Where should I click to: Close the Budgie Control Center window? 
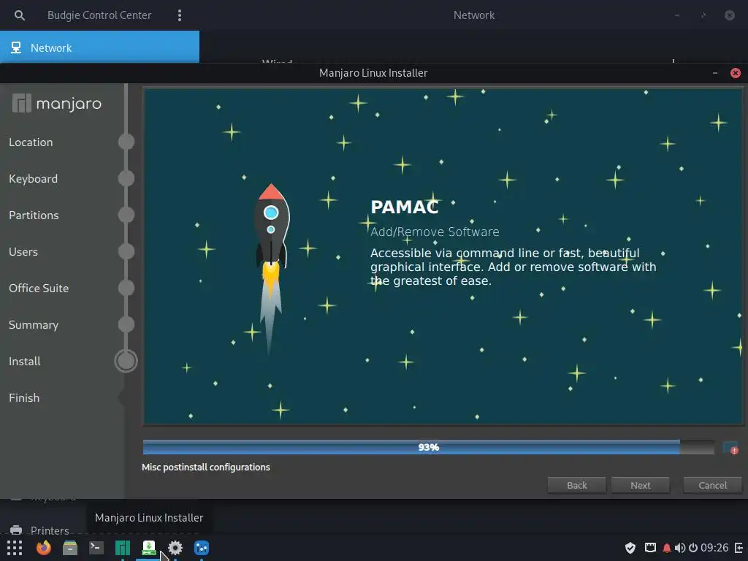click(x=730, y=15)
